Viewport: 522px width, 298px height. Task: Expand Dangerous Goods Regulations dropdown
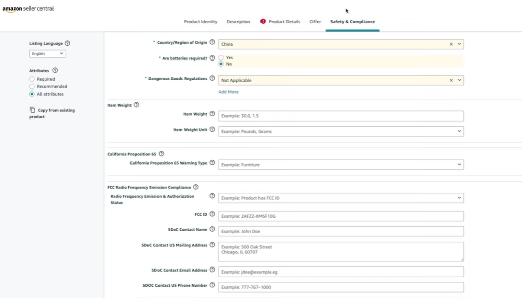tap(459, 80)
